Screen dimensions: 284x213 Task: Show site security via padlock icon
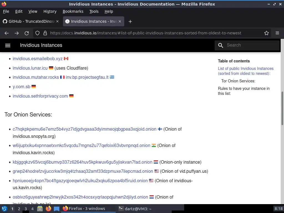(x=45, y=33)
